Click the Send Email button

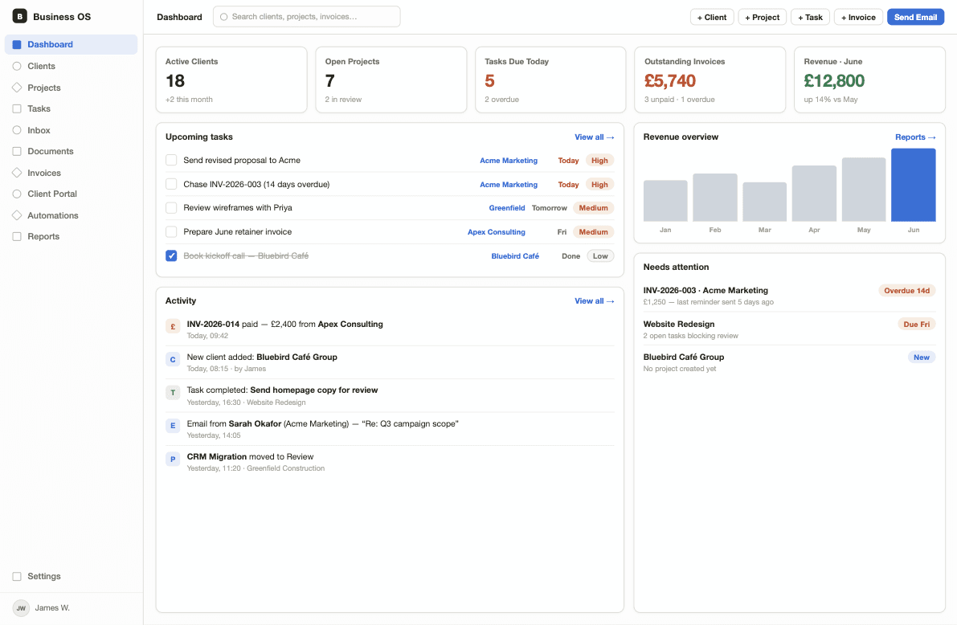pyautogui.click(x=915, y=17)
